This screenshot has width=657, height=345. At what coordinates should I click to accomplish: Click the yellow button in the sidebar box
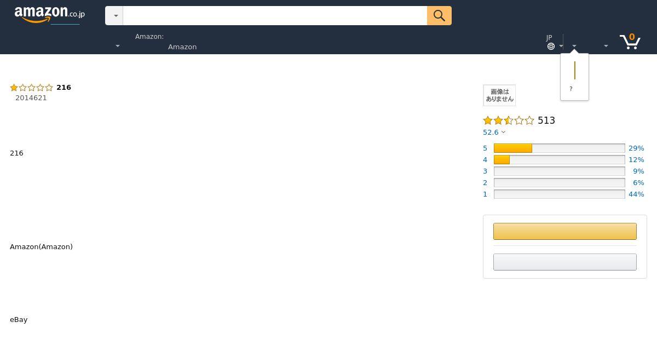(x=565, y=231)
